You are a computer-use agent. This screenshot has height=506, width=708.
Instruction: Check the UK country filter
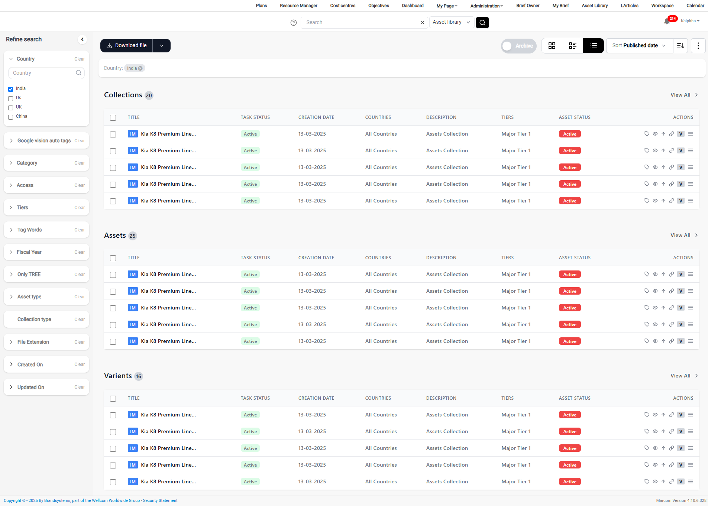pyautogui.click(x=11, y=108)
